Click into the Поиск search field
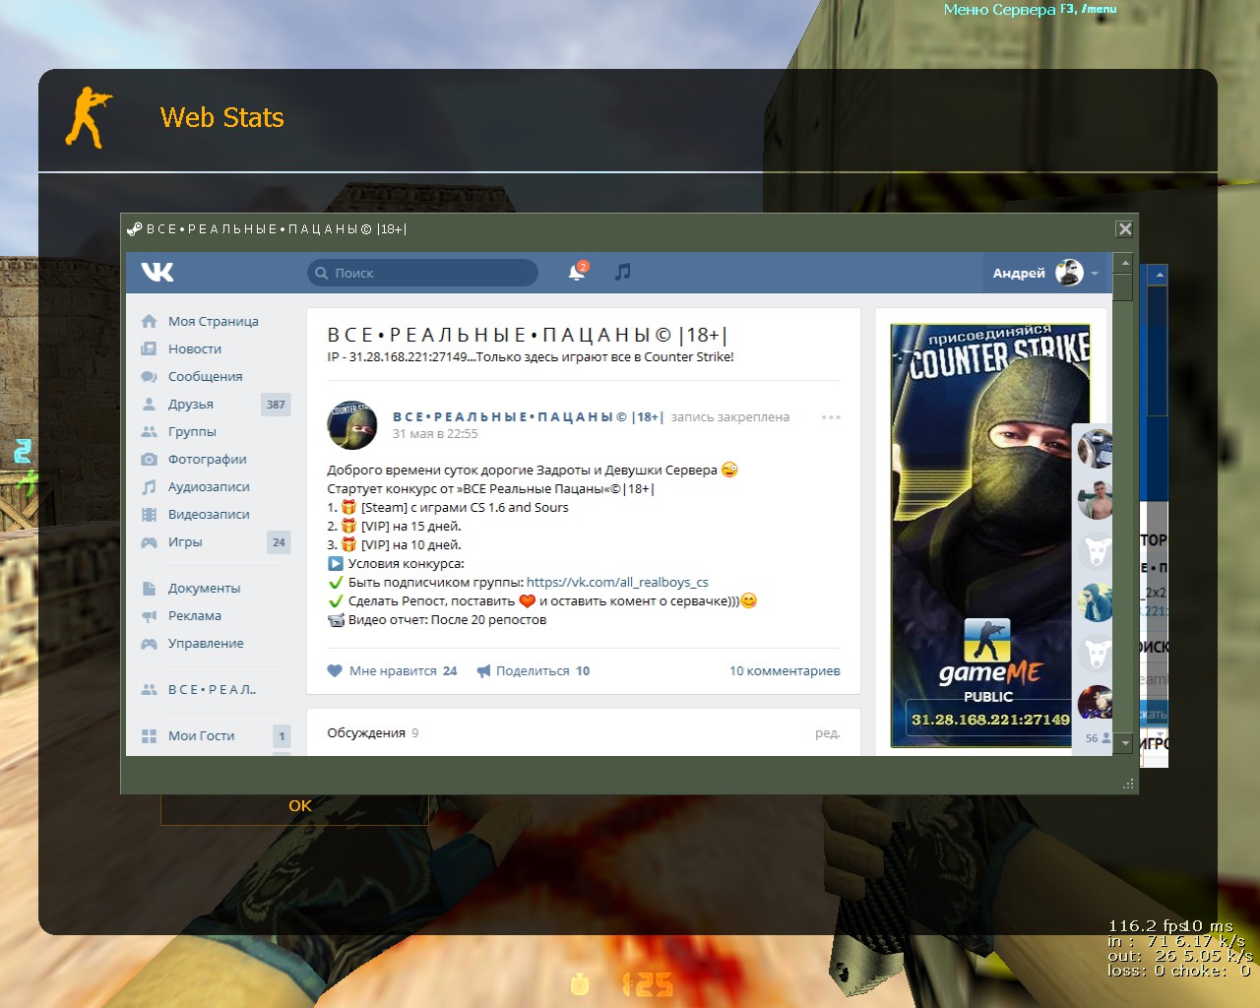1260x1008 pixels. [423, 273]
